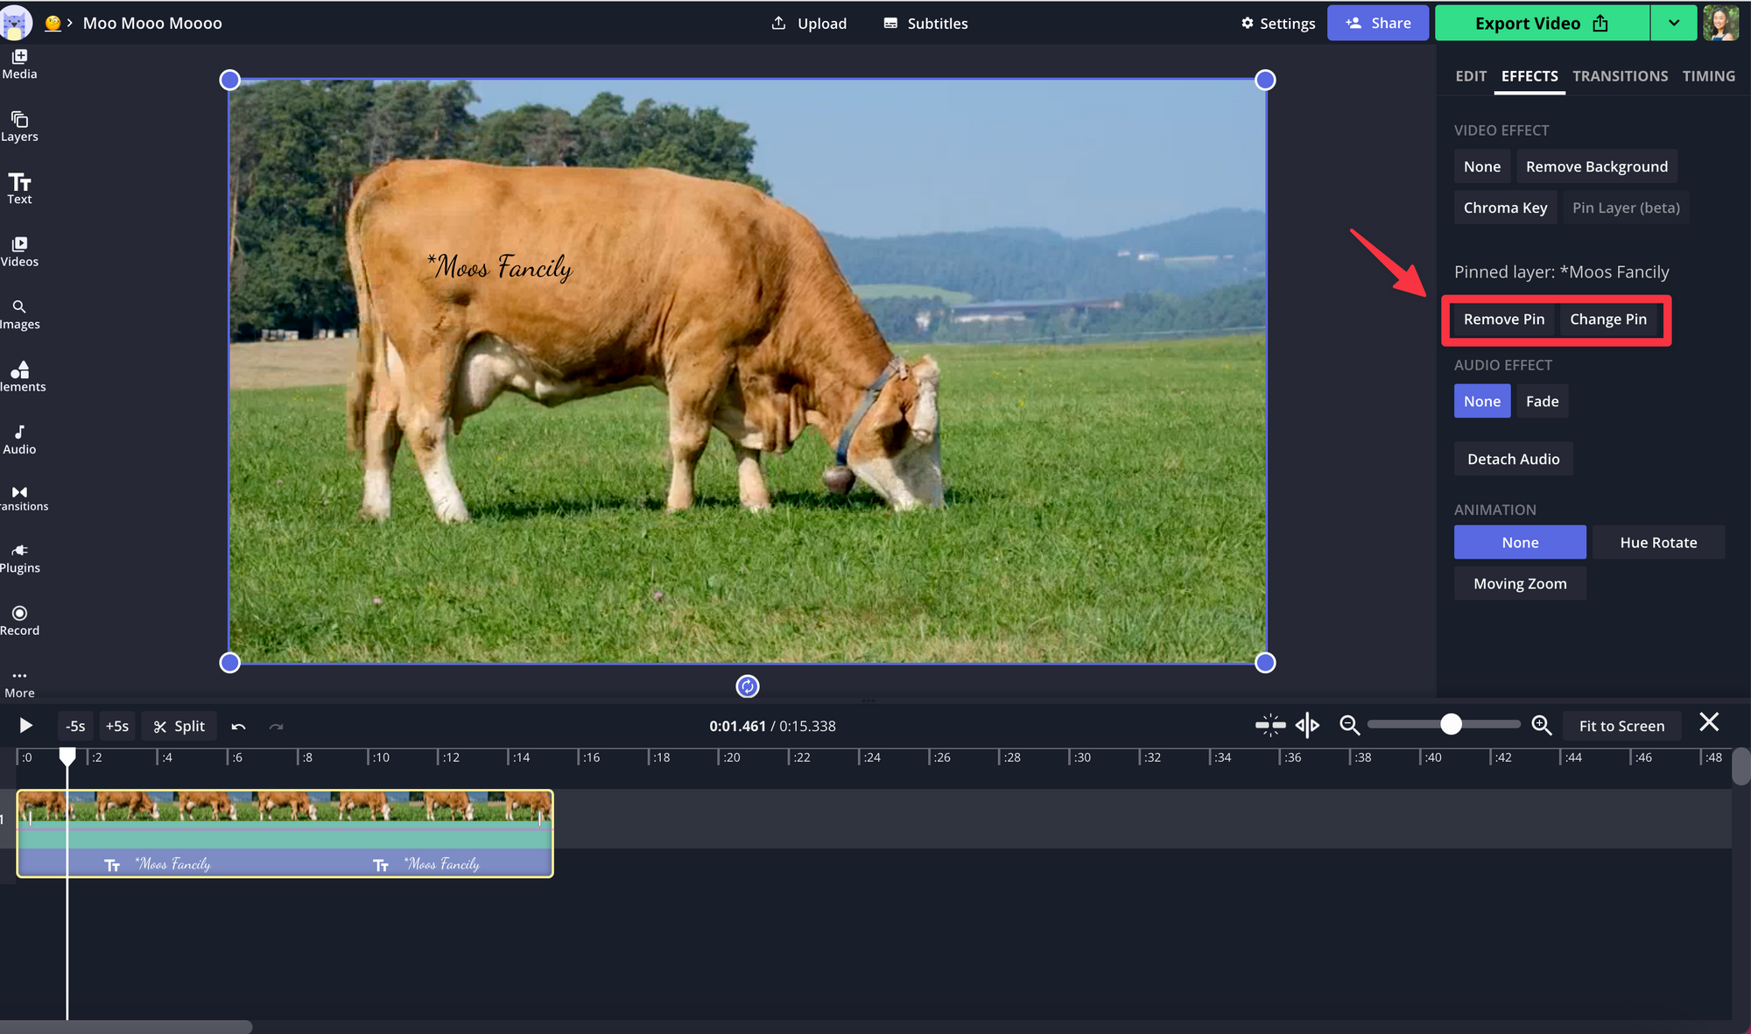Expand the Export Video dropdown arrow
This screenshot has width=1751, height=1034.
click(x=1673, y=23)
